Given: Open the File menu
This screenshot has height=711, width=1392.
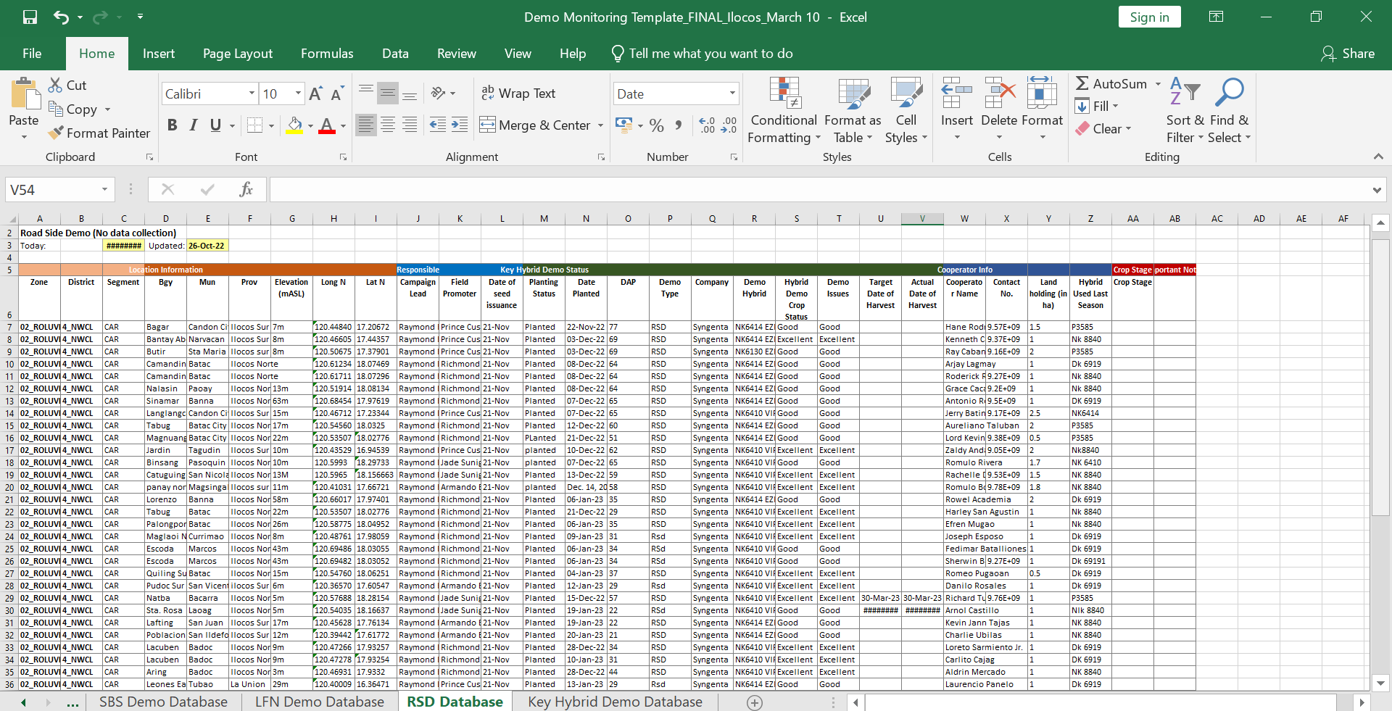Looking at the screenshot, I should coord(32,54).
